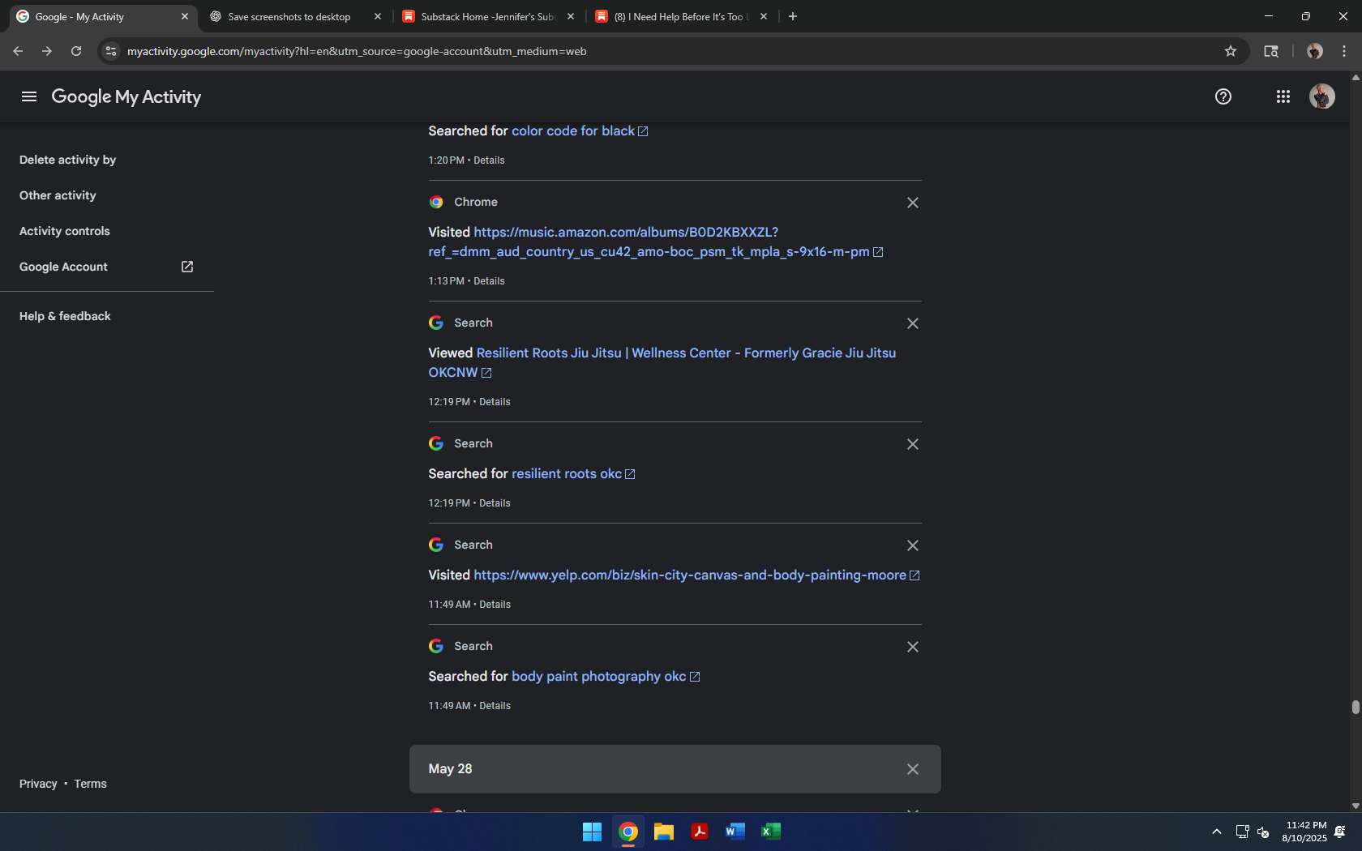Open the Privacy link
This screenshot has width=1362, height=851.
[x=38, y=784]
